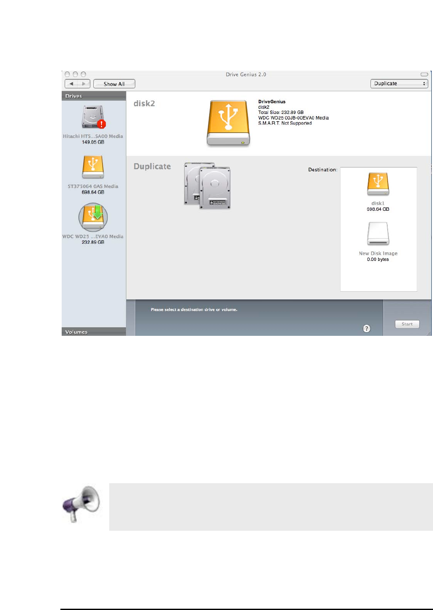Click the Volumes section header
This screenshot has width=433, height=610.
[94, 332]
